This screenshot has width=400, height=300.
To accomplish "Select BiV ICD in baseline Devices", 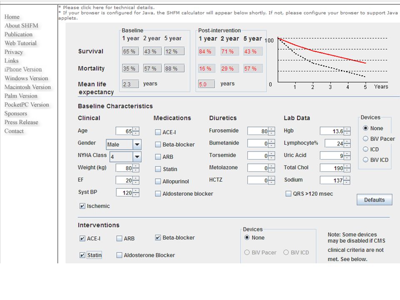I will coord(365,160).
